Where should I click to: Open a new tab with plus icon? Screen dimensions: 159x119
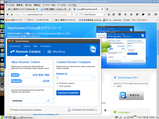(x=107, y=9)
